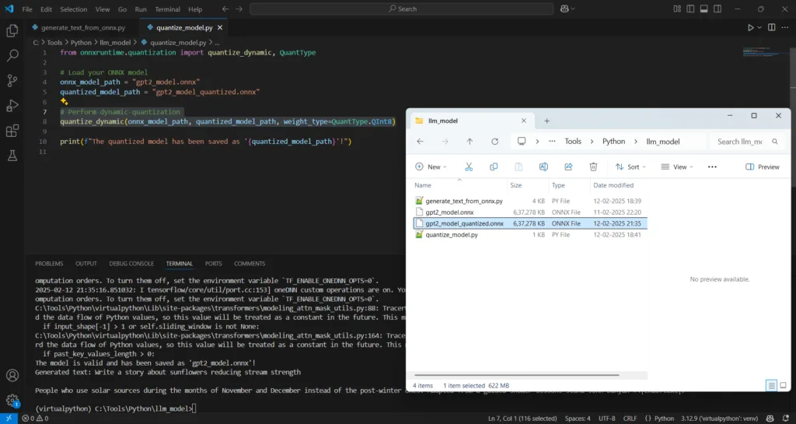Screen dimensions: 796x424
Task: Switch to the DEBUG CONSOLE tab
Action: [x=131, y=264]
